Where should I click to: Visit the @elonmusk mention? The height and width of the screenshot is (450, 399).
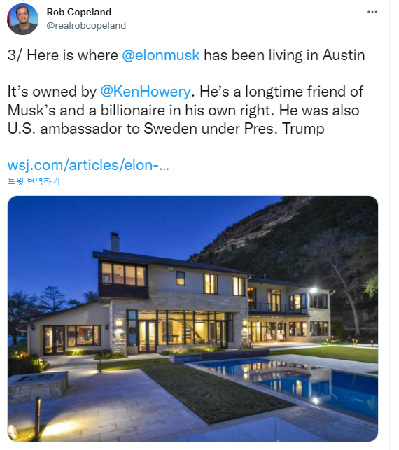[x=161, y=55]
